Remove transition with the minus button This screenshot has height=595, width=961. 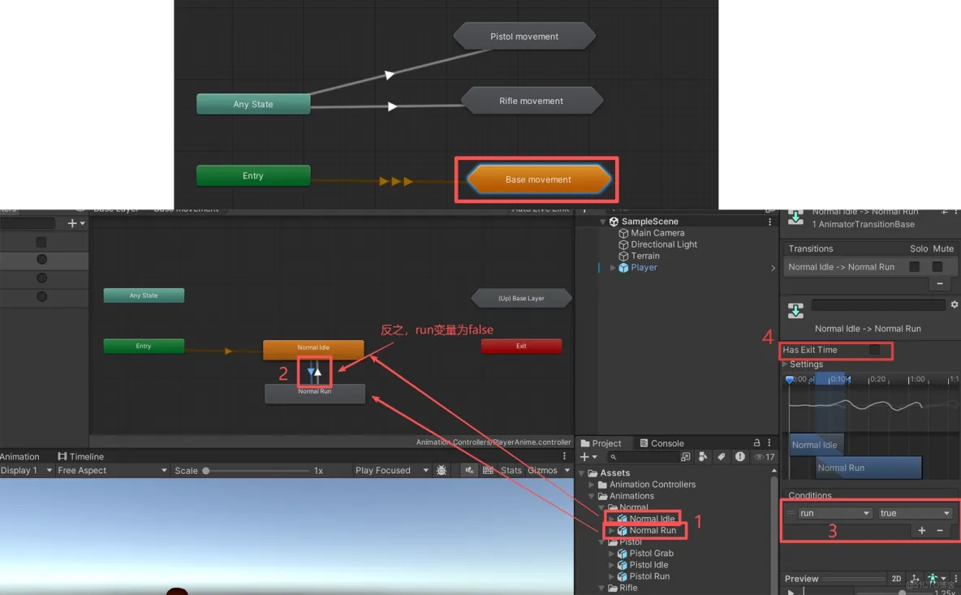pos(940,283)
